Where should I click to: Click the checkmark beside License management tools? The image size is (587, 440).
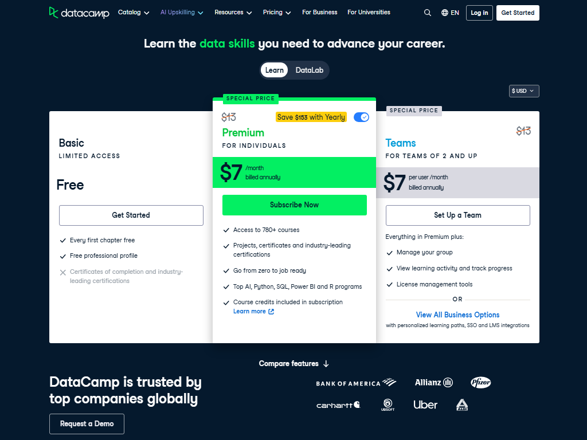[x=389, y=285]
